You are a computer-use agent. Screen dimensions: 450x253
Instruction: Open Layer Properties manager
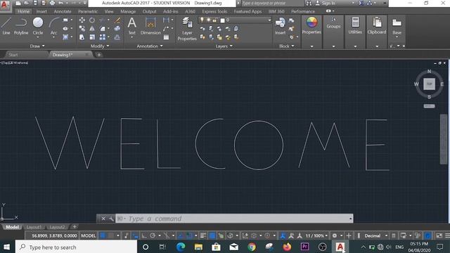(187, 29)
